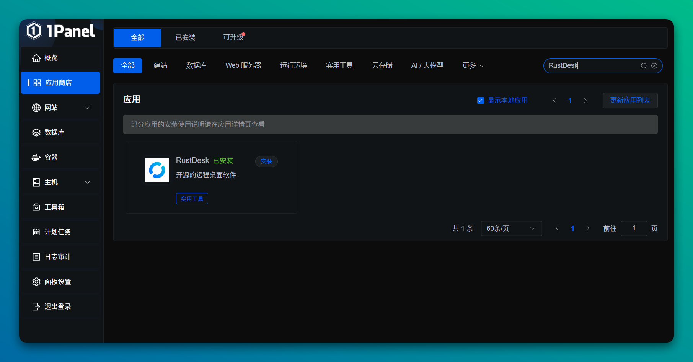This screenshot has width=693, height=362.
Task: Open 数据库 in sidebar
Action: click(x=60, y=132)
